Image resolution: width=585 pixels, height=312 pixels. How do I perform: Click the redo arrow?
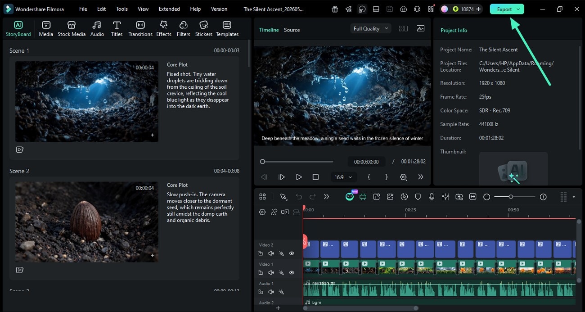tap(313, 197)
